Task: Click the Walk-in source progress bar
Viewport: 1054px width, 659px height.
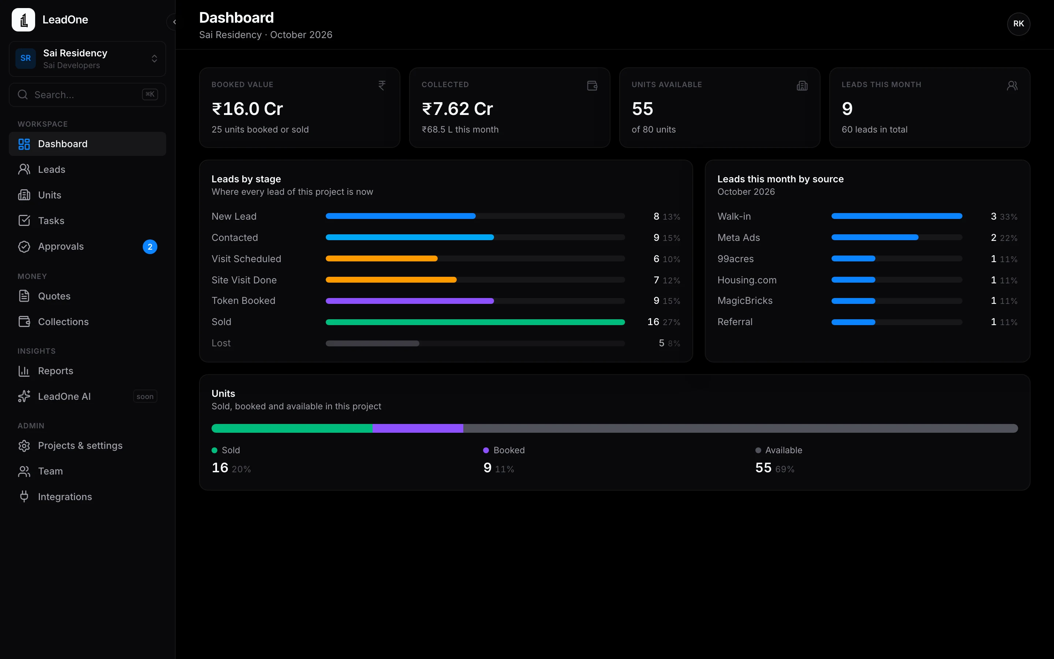Action: point(897,216)
